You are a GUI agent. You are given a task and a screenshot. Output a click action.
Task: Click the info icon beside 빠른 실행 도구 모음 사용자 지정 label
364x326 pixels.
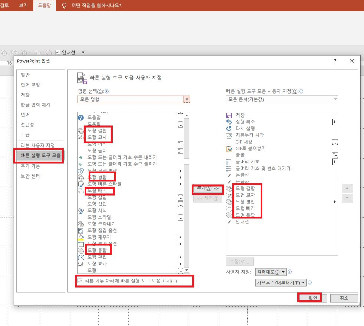pyautogui.click(x=301, y=91)
